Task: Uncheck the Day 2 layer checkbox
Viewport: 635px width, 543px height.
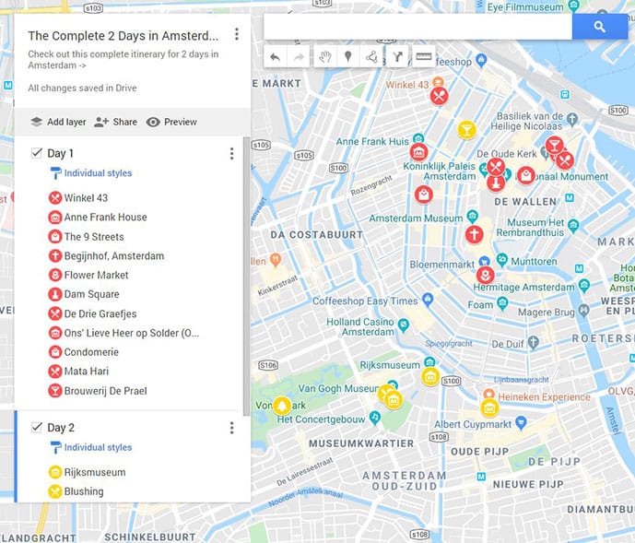Action: pyautogui.click(x=37, y=427)
